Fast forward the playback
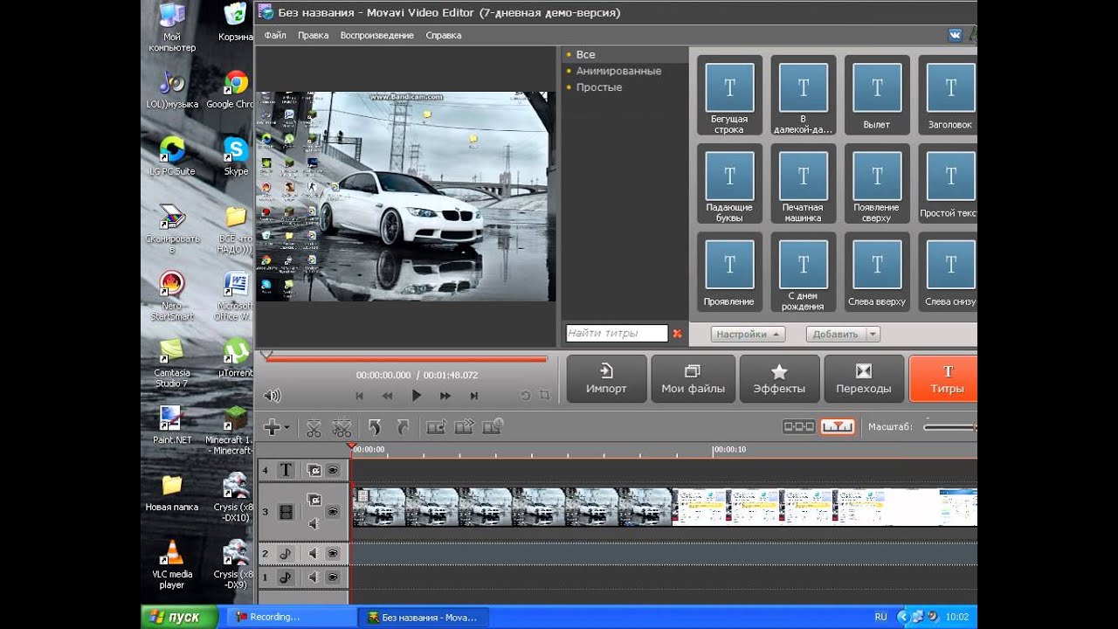 pyautogui.click(x=445, y=396)
